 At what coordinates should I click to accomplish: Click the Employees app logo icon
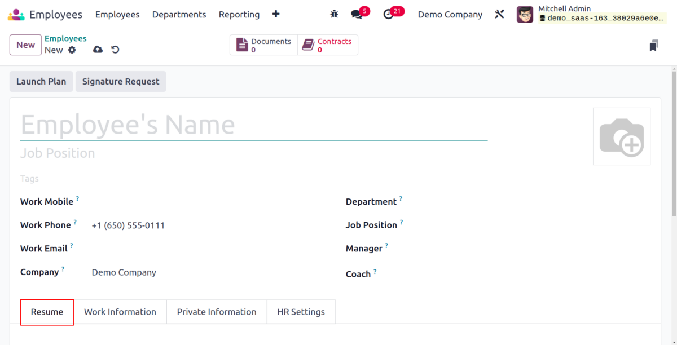[16, 15]
